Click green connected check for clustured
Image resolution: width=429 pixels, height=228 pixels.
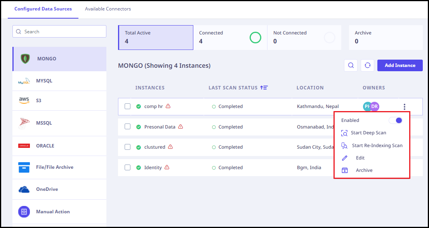pos(139,147)
